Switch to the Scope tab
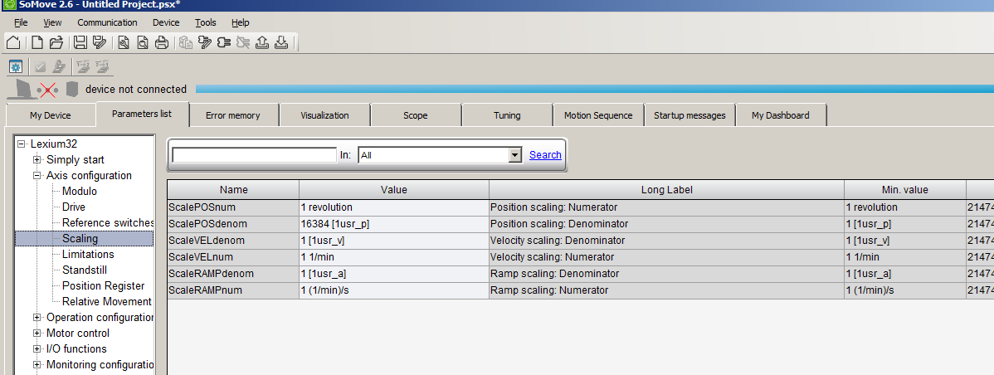 pos(415,115)
